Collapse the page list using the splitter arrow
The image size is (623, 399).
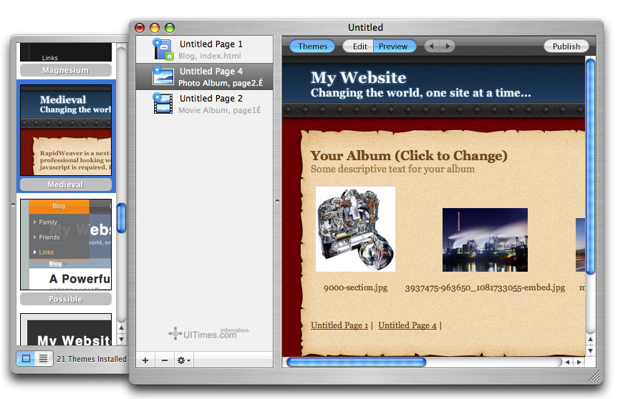click(277, 202)
